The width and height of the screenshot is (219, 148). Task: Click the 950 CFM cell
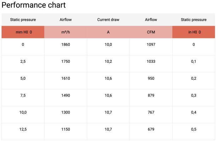click(151, 78)
